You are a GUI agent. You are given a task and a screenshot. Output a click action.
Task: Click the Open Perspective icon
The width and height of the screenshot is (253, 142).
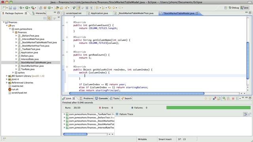pos(226,8)
